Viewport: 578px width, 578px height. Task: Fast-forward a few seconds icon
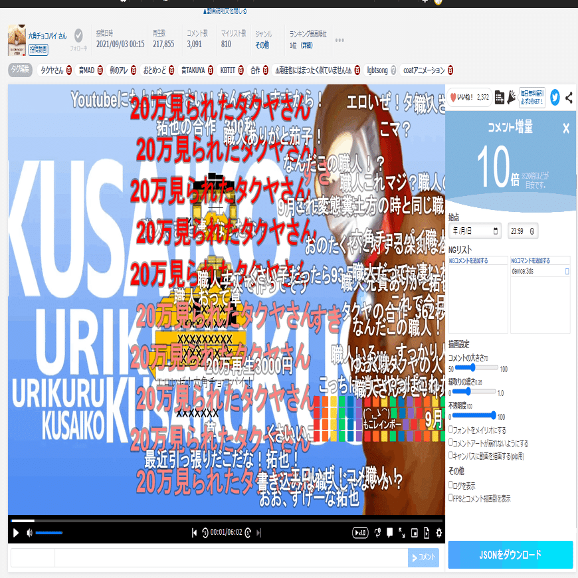click(248, 533)
